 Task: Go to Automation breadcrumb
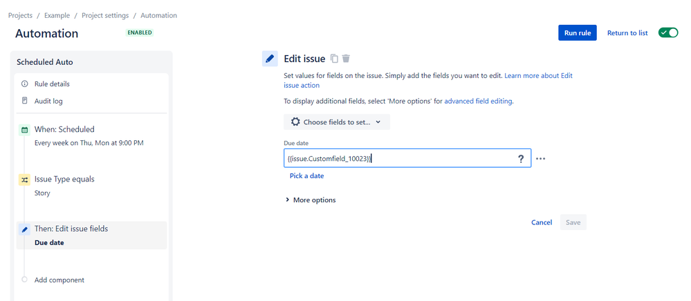(x=158, y=15)
